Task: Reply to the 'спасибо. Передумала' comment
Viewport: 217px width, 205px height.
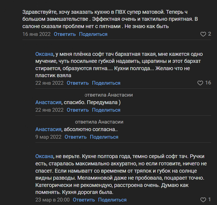Action: [77, 110]
